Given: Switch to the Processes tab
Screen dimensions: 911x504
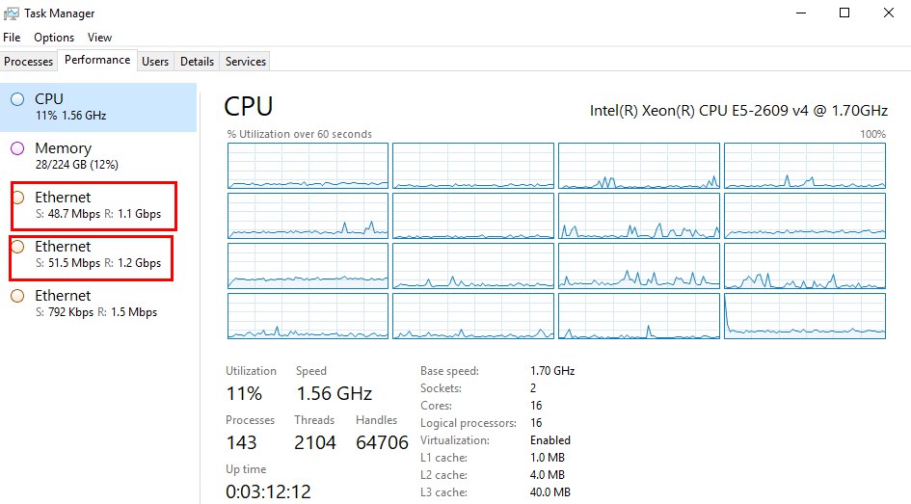Looking at the screenshot, I should click(29, 62).
